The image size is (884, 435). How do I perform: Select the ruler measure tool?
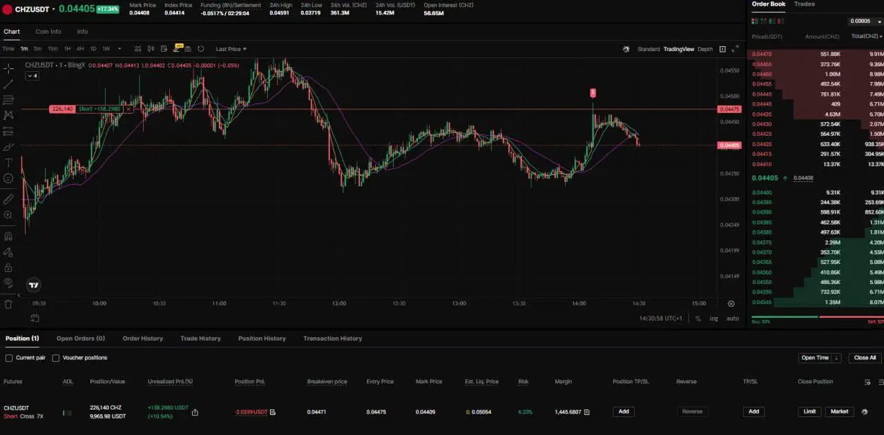(x=8, y=199)
